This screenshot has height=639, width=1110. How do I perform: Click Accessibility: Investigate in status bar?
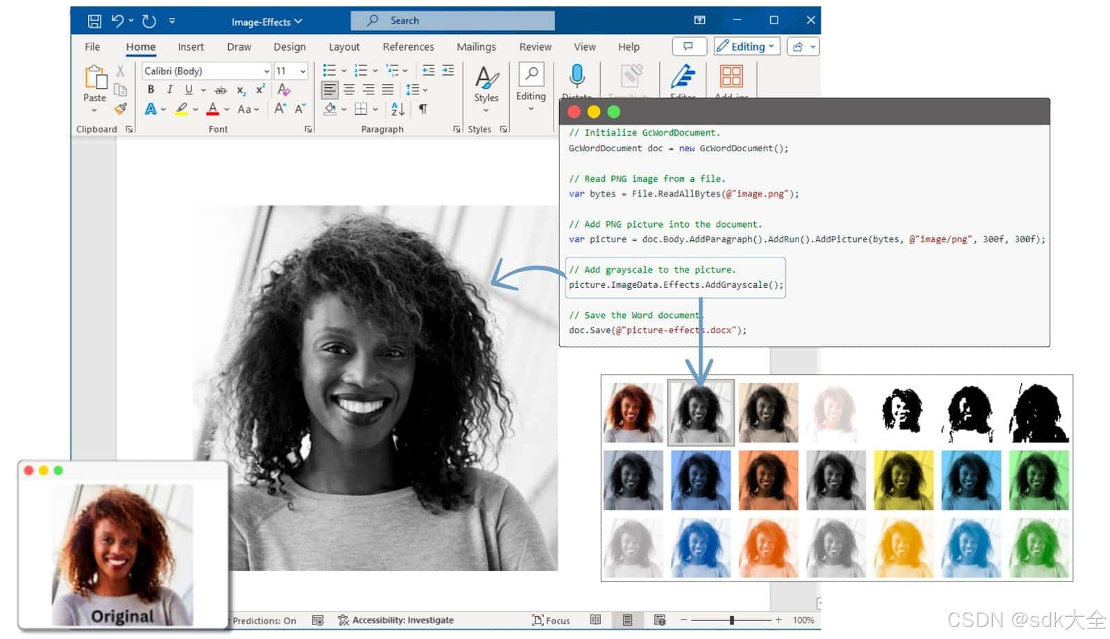pos(395,620)
